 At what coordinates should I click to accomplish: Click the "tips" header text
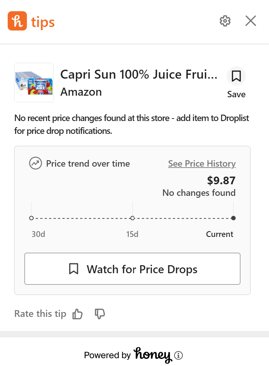coord(43,22)
